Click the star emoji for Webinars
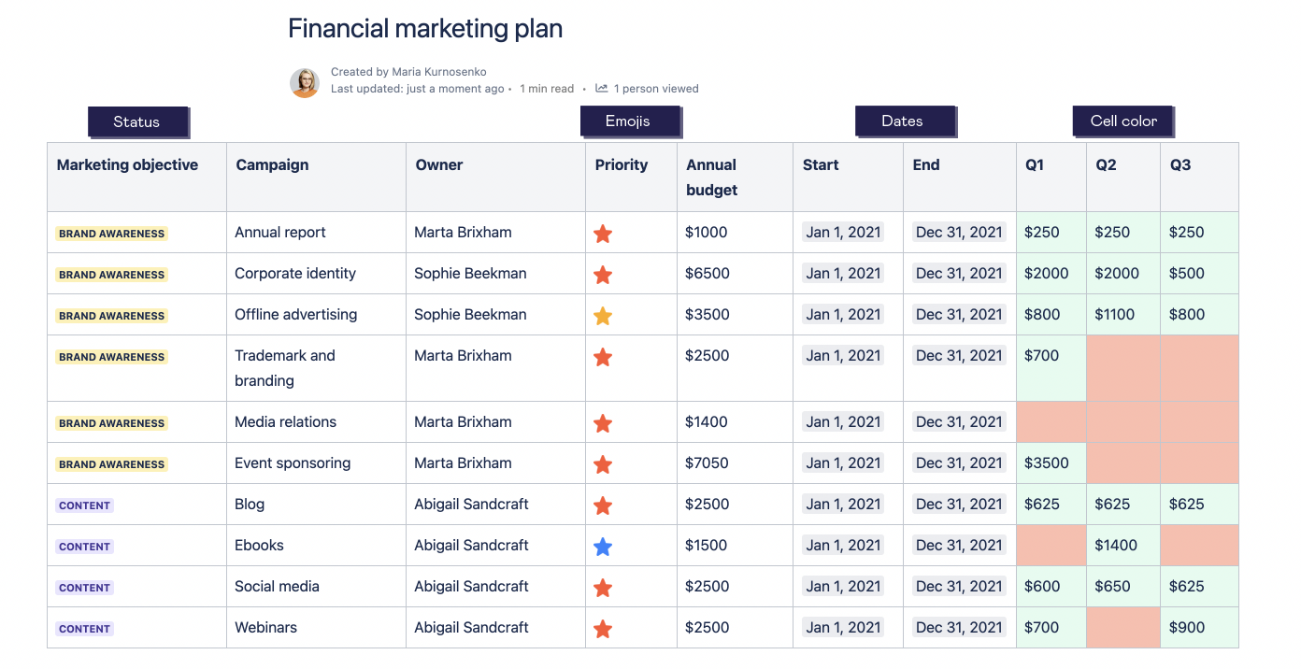This screenshot has width=1301, height=669. (603, 627)
